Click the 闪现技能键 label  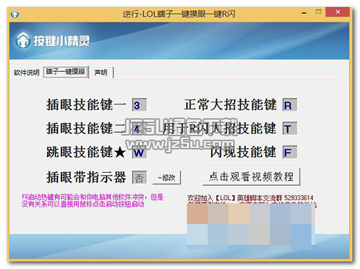click(243, 152)
